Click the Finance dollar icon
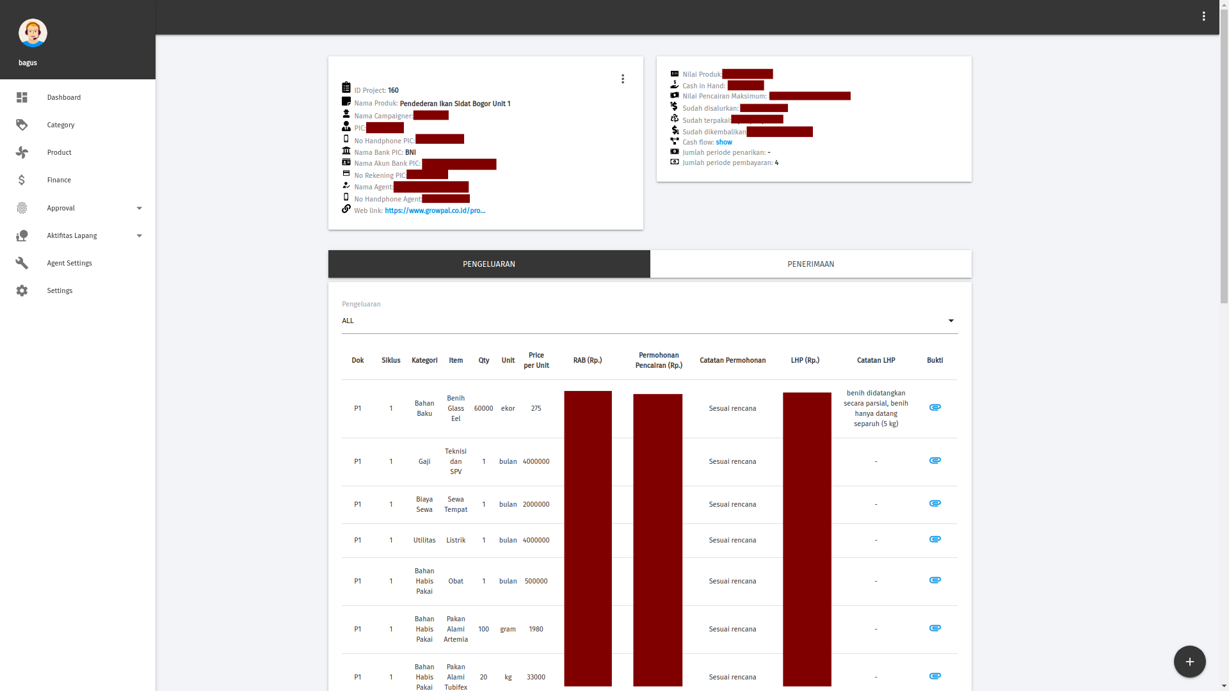Screen dimensions: 1229x691 click(22, 180)
